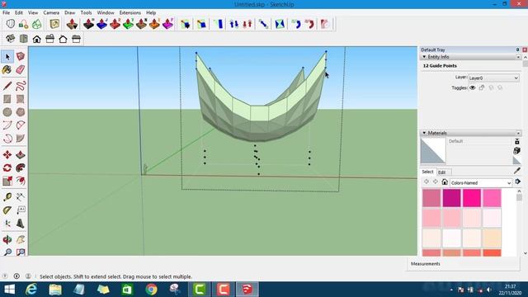Open the Materials details arrow menu
Viewport: 528px width, 297px height.
point(518,181)
